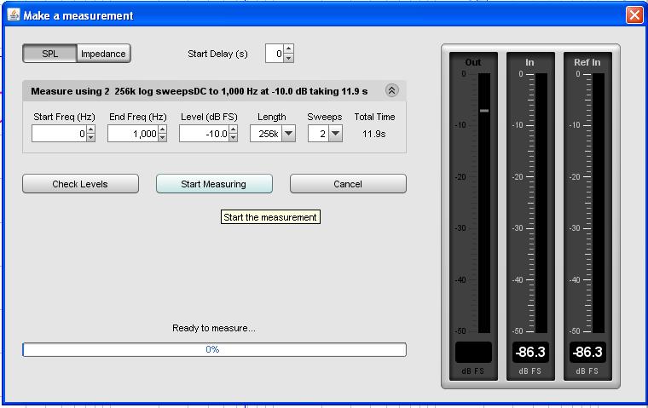Increase Start Delay with up arrow
The image size is (648, 408).
click(289, 49)
